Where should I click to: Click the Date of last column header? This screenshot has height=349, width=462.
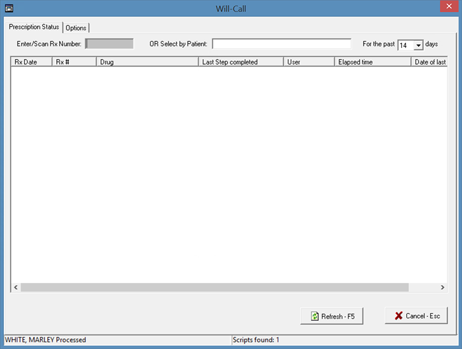[x=429, y=62]
